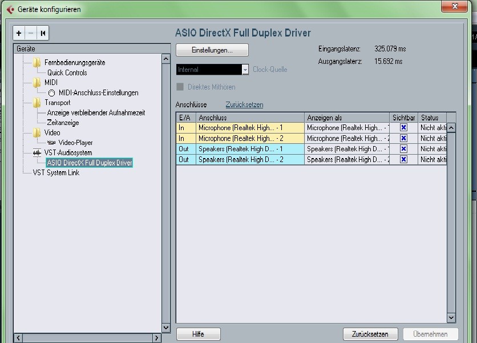Click the Cubase logo in title bar

click(10, 10)
